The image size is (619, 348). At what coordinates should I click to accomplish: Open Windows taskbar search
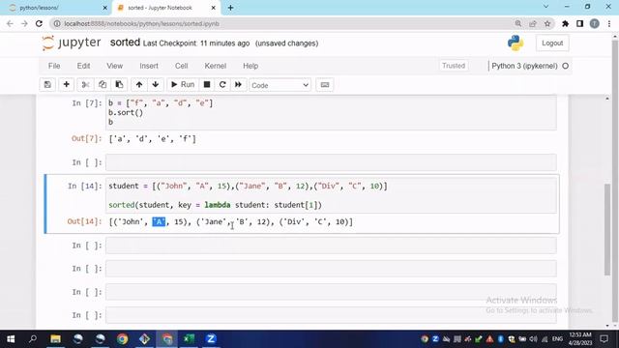[x=33, y=339]
